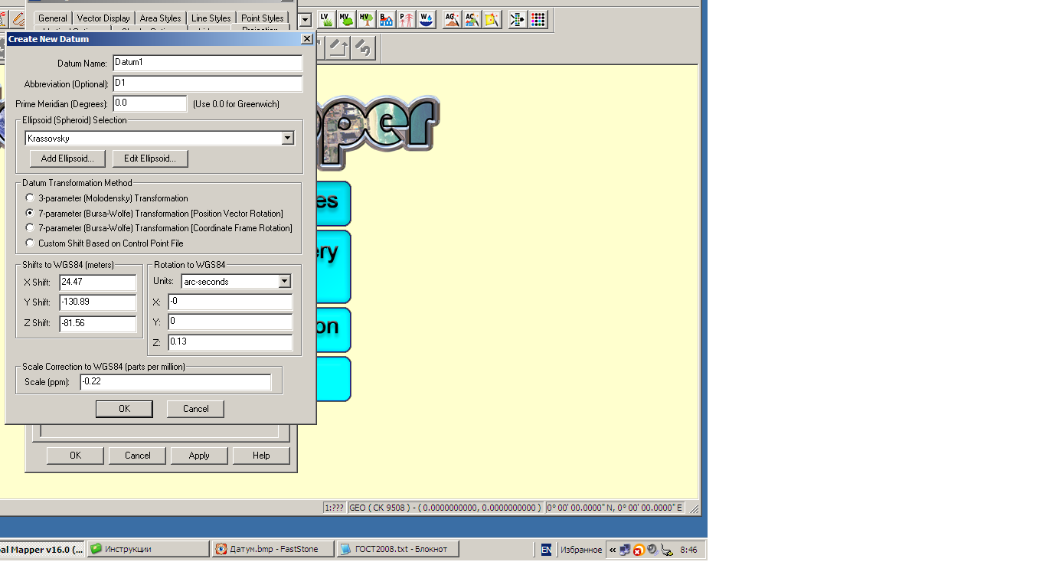The image size is (1046, 588).
Task: Expand hidden tray icons with the chevron
Action: pos(613,549)
